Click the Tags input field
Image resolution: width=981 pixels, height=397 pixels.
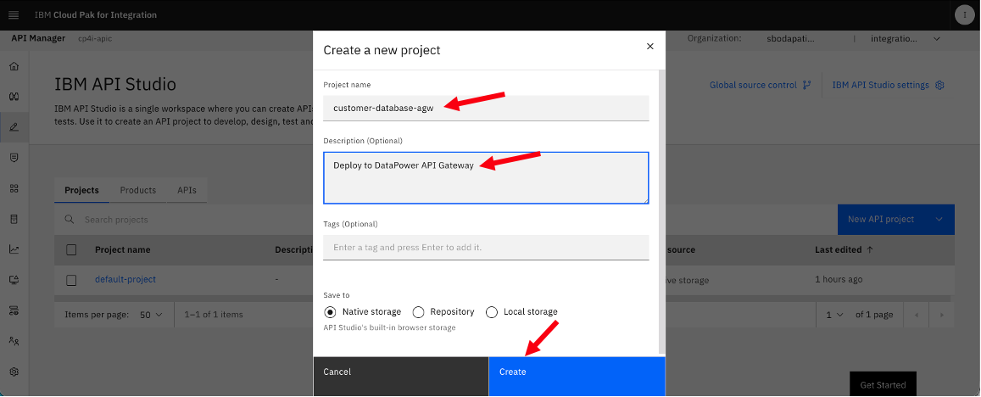click(x=486, y=248)
